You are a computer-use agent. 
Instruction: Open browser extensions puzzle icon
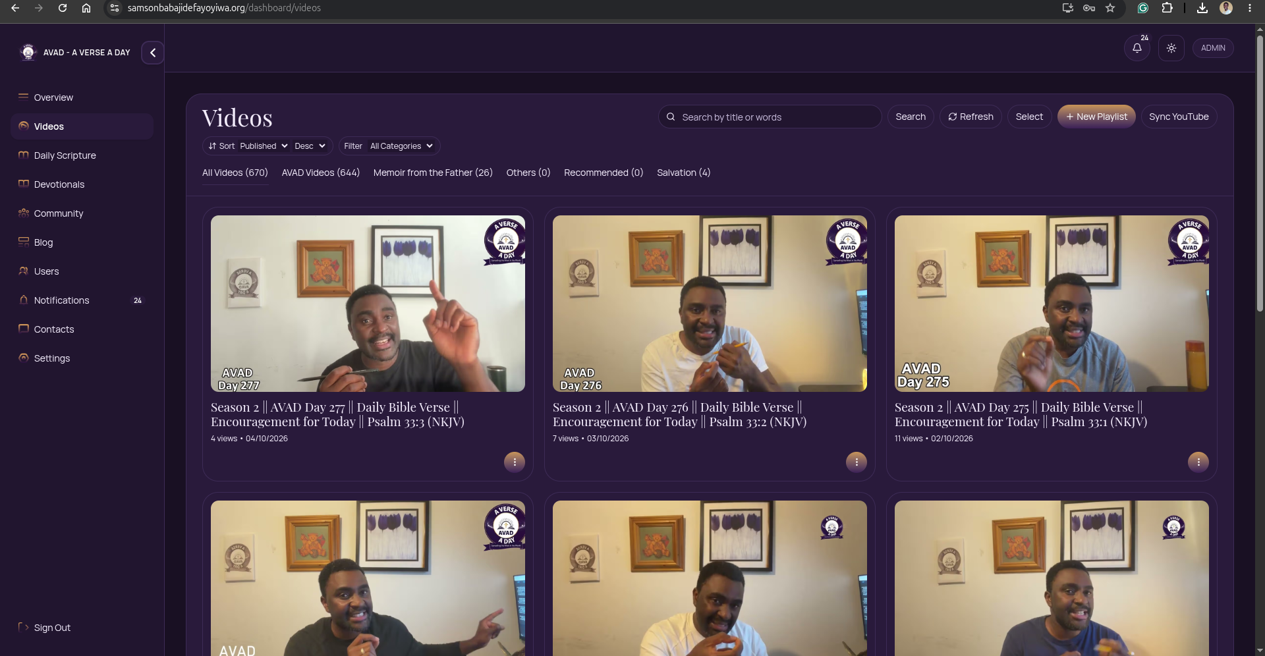1167,8
